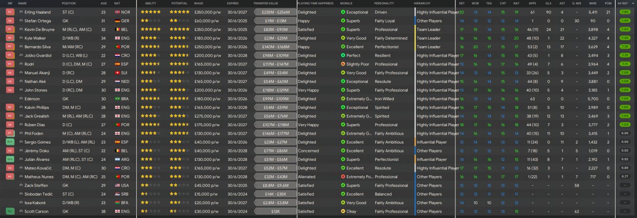Click the person icon beside Stefan Ortega

pyautogui.click(x=21, y=21)
